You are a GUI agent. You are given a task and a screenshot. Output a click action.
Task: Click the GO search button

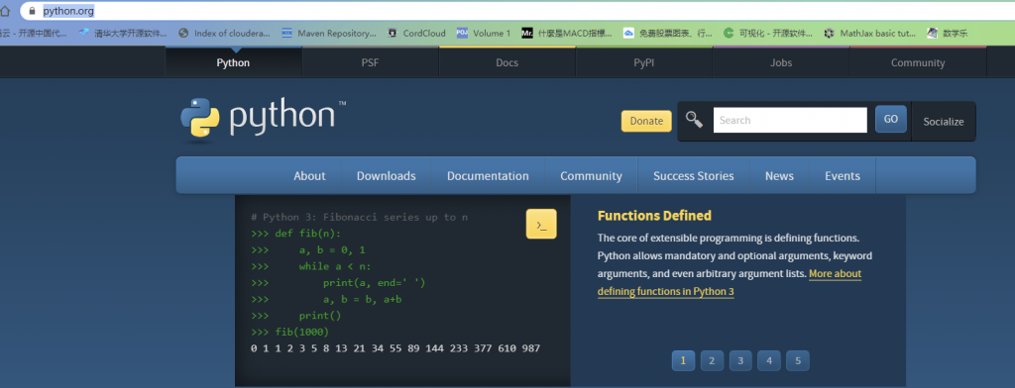point(891,119)
